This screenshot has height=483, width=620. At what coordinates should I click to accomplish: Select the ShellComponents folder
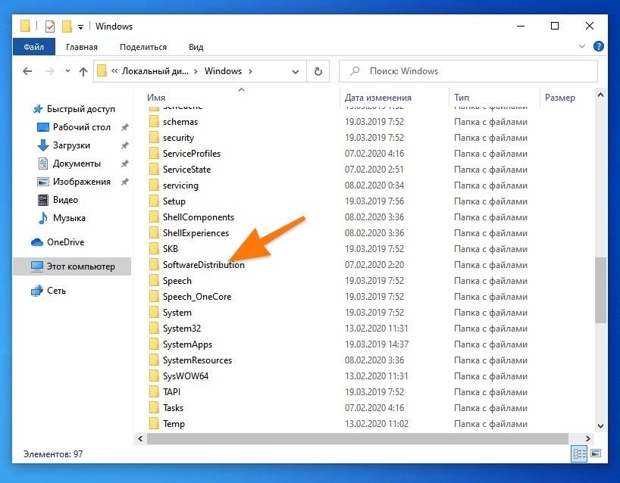click(x=199, y=217)
